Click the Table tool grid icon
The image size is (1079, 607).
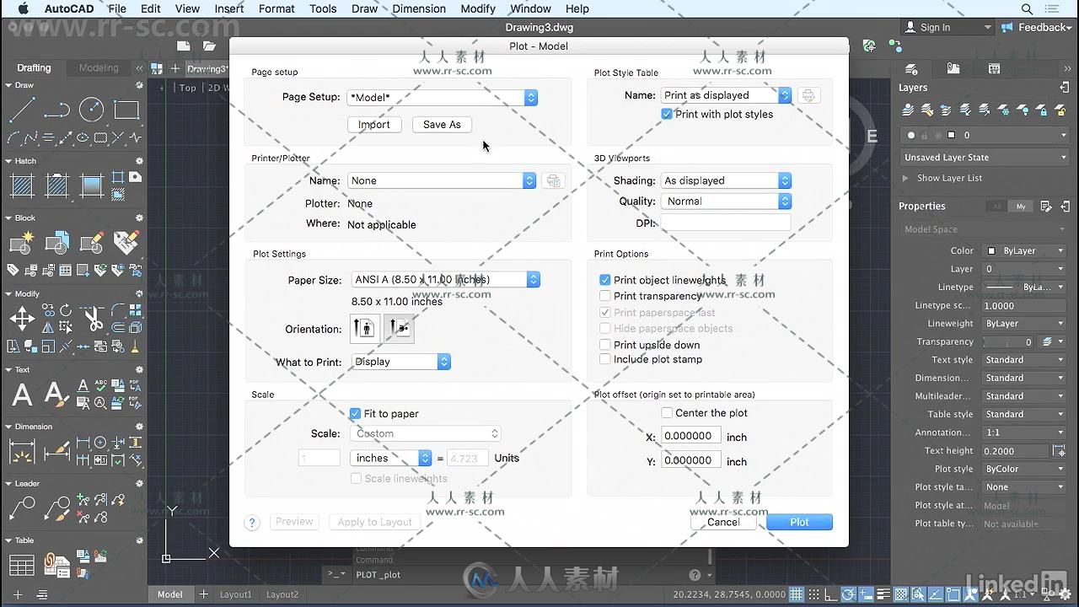point(22,566)
